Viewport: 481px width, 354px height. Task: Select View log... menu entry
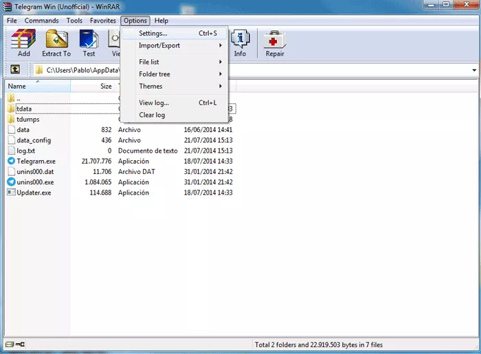coord(175,103)
